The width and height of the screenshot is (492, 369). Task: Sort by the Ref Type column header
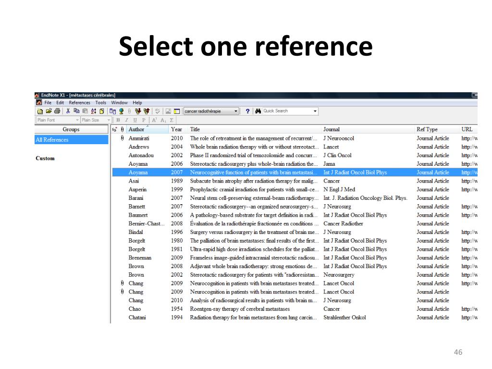[436, 129]
